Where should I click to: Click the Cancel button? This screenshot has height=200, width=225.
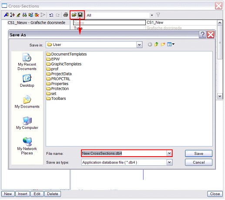tap(198, 162)
